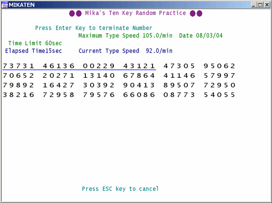Click the 'Press Enter Key to terminate Number' text

pyautogui.click(x=93, y=28)
